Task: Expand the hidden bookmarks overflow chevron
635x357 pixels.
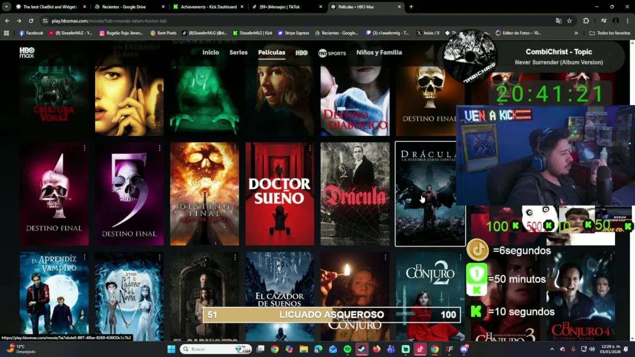Action: (576, 33)
